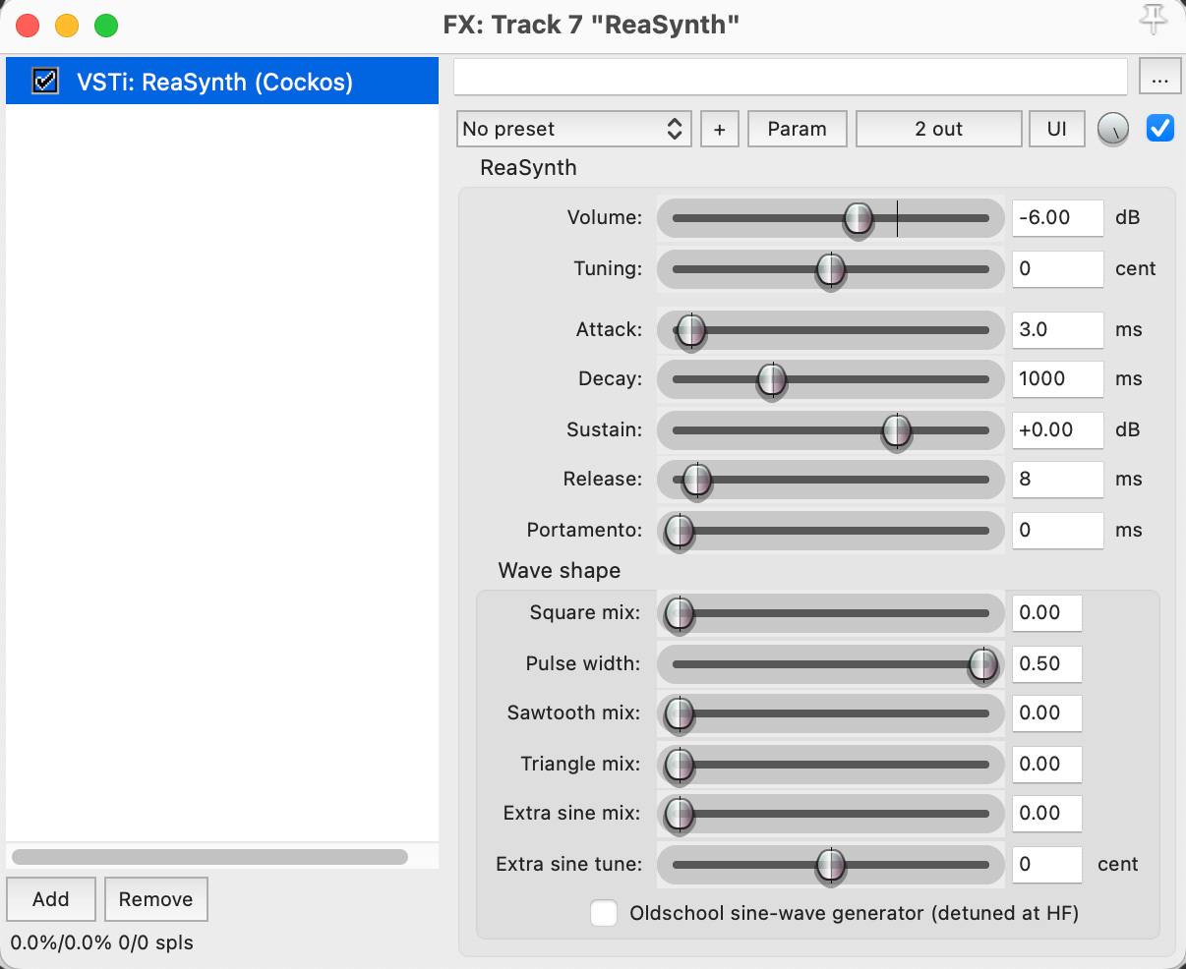Click the pin window icon
This screenshot has height=969, width=1186.
tap(1153, 20)
